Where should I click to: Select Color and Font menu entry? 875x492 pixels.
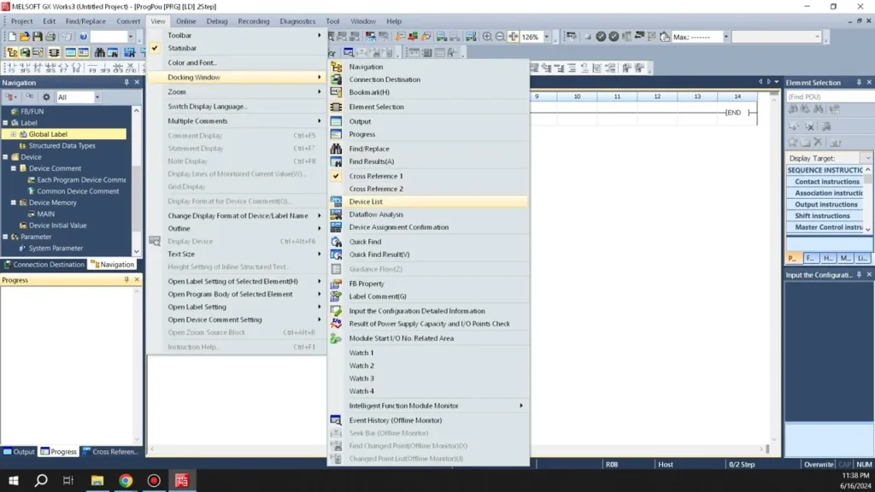click(x=238, y=62)
